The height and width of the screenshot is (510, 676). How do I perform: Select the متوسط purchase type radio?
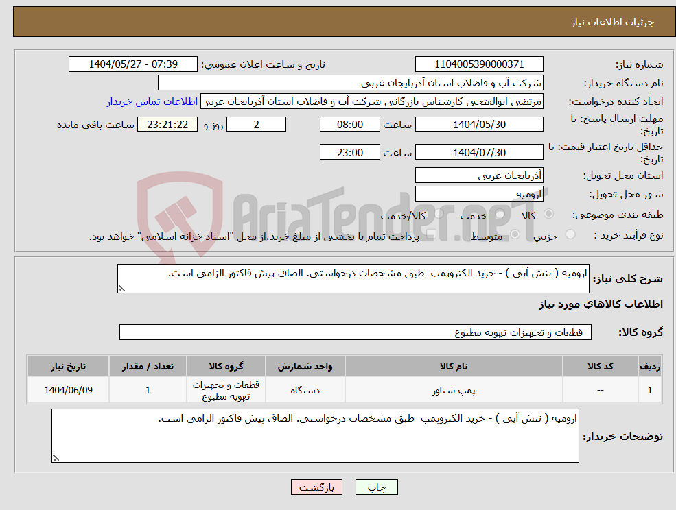coord(515,234)
